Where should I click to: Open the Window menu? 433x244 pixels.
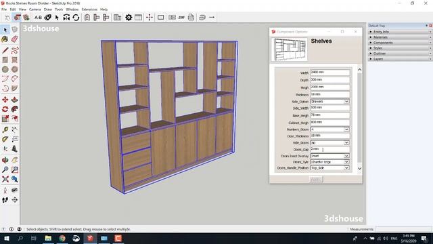tap(72, 9)
